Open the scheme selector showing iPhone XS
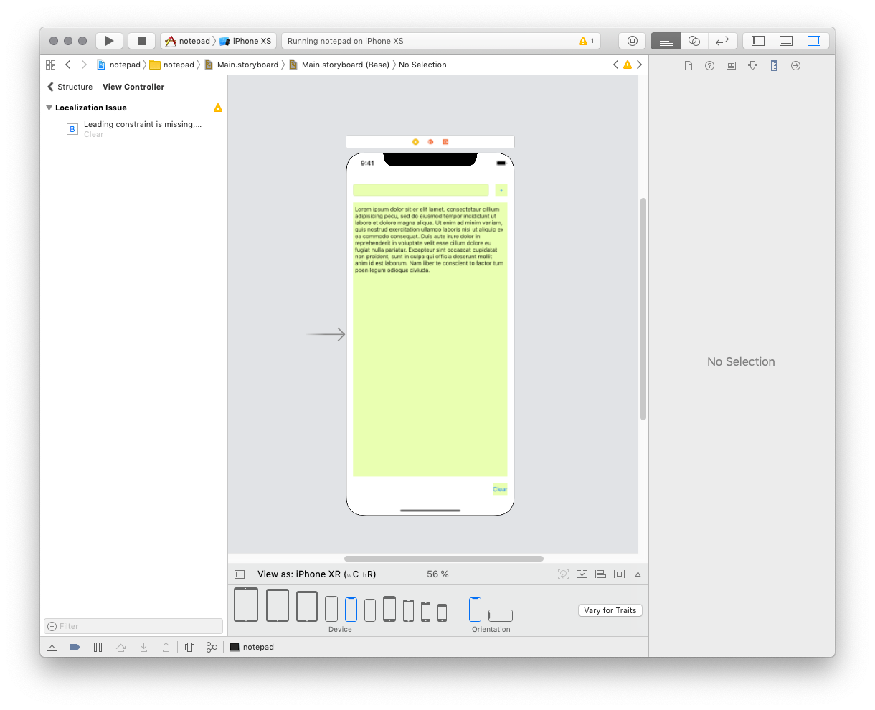Image resolution: width=875 pixels, height=710 pixels. click(245, 41)
